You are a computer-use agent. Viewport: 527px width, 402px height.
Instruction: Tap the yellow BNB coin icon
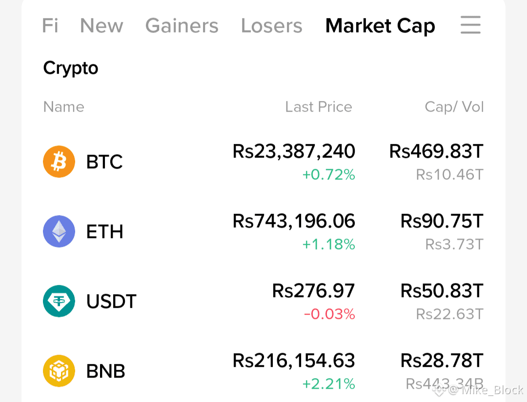tap(59, 371)
